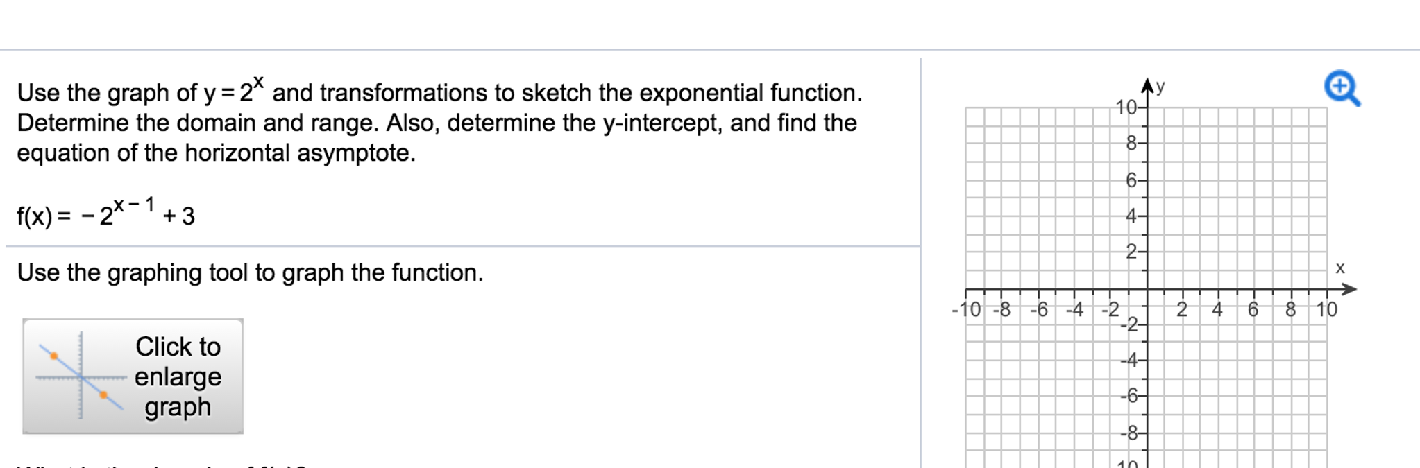Click the orange point on the mini graph icon
Viewport: 1420px width, 468px height.
[53, 354]
